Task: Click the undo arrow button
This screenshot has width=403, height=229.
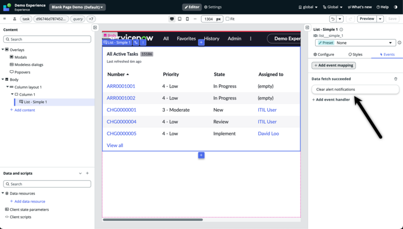Action: pyautogui.click(x=333, y=19)
